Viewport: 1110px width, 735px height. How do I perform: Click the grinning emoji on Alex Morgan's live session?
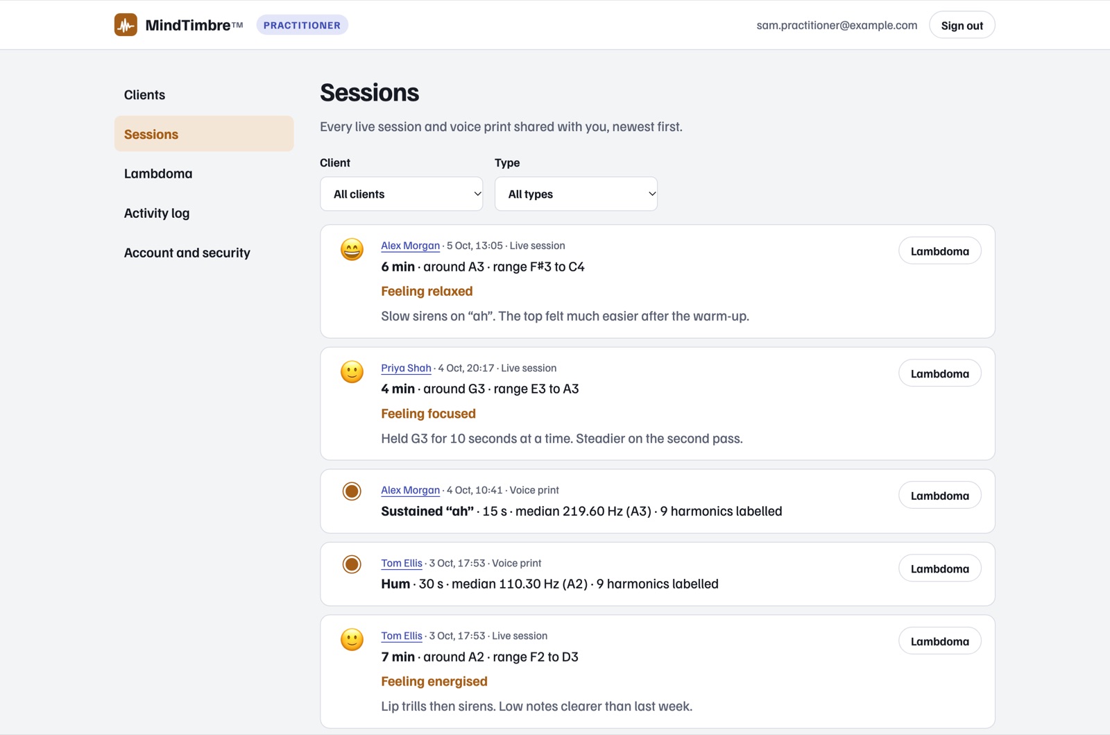[352, 249]
